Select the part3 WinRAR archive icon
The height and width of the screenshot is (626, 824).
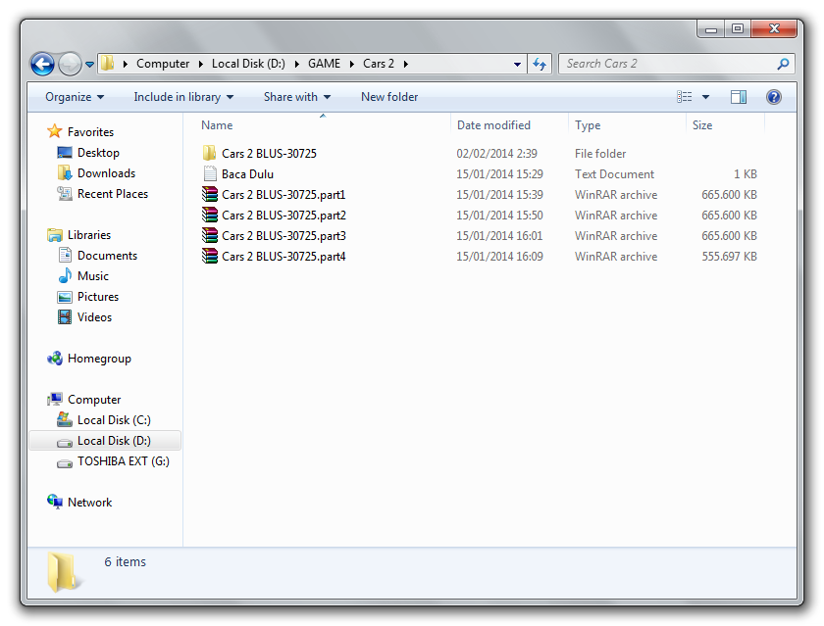coord(210,235)
